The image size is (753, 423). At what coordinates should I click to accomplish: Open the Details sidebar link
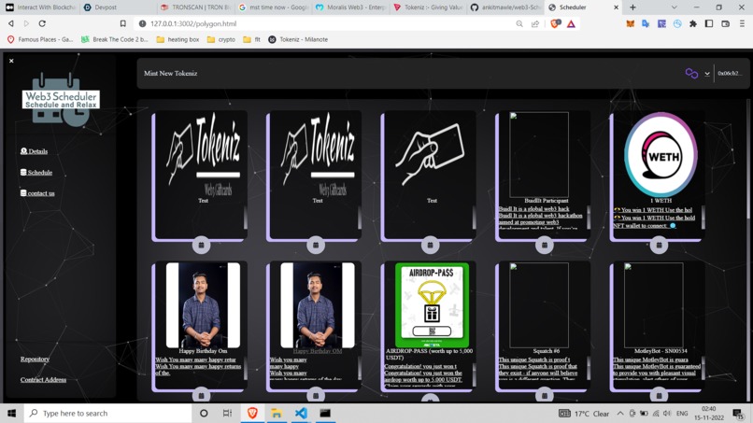coord(34,151)
